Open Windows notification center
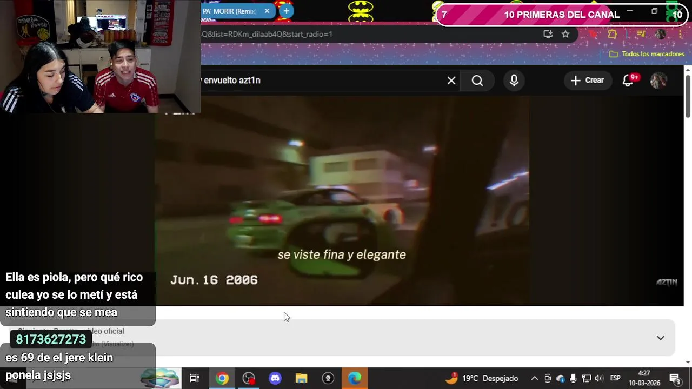This screenshot has width=692, height=389. click(x=675, y=378)
